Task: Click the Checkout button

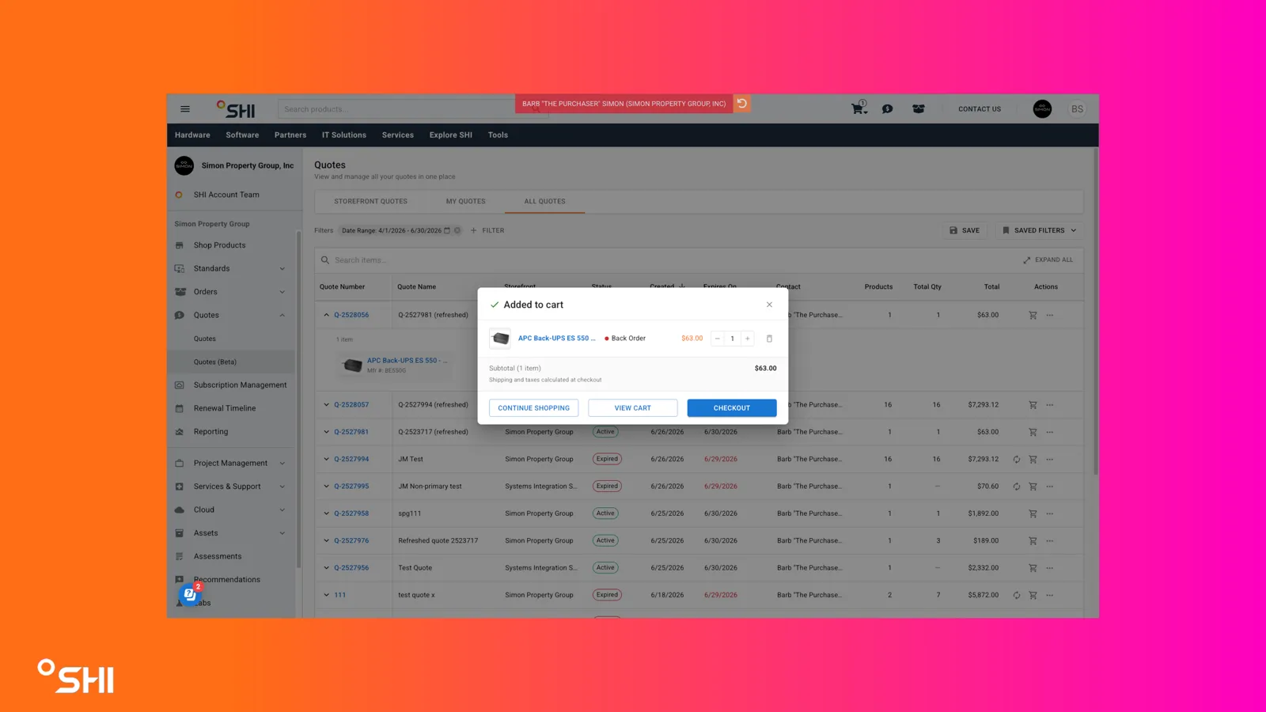Action: 732,408
